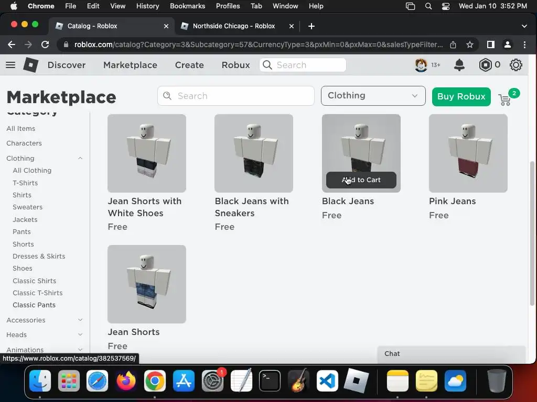Launch Firefox from the Dock
The height and width of the screenshot is (402, 537).
[126, 381]
